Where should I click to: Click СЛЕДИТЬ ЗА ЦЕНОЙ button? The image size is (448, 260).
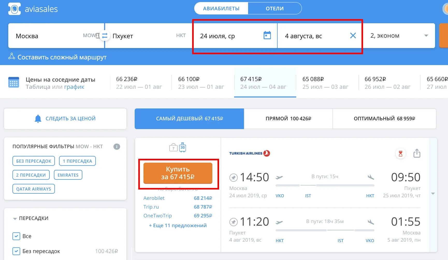65,119
